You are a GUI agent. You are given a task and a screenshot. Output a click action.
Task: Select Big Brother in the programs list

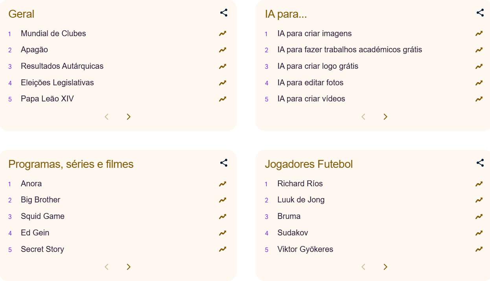pyautogui.click(x=41, y=200)
